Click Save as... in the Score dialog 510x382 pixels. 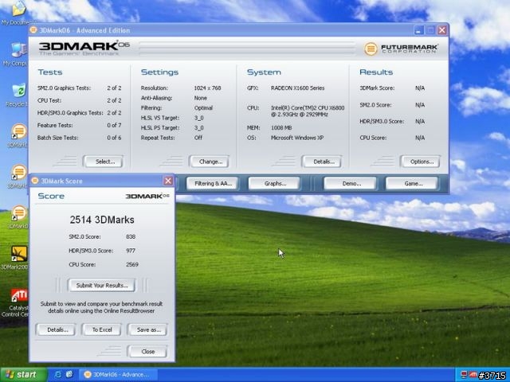pyautogui.click(x=147, y=329)
